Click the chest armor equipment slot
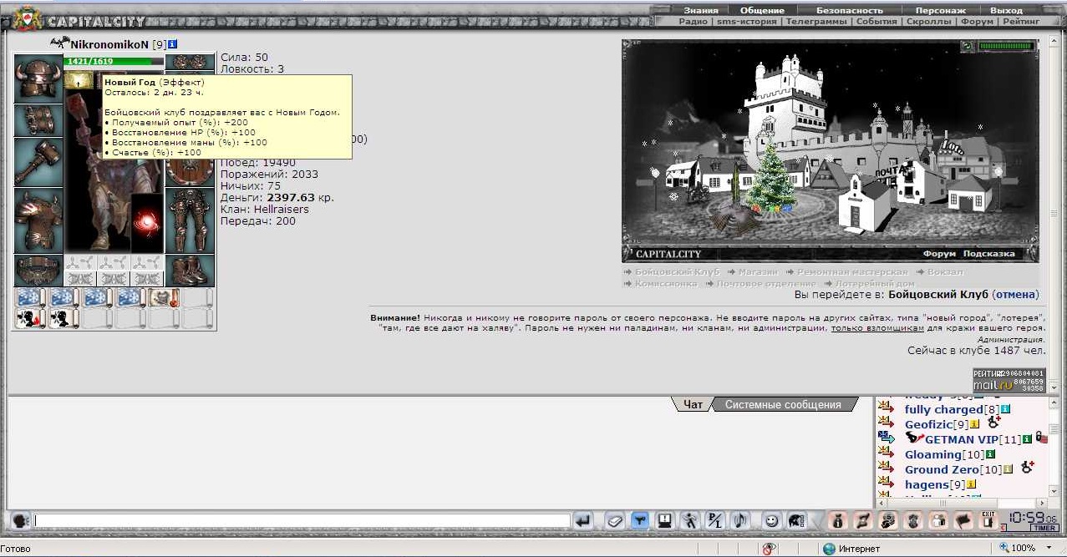This screenshot has width=1067, height=557. tap(38, 220)
